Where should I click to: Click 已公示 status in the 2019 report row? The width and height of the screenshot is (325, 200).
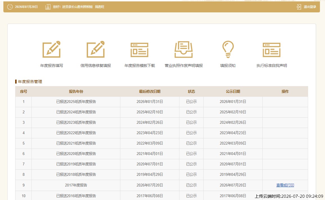click(x=191, y=164)
